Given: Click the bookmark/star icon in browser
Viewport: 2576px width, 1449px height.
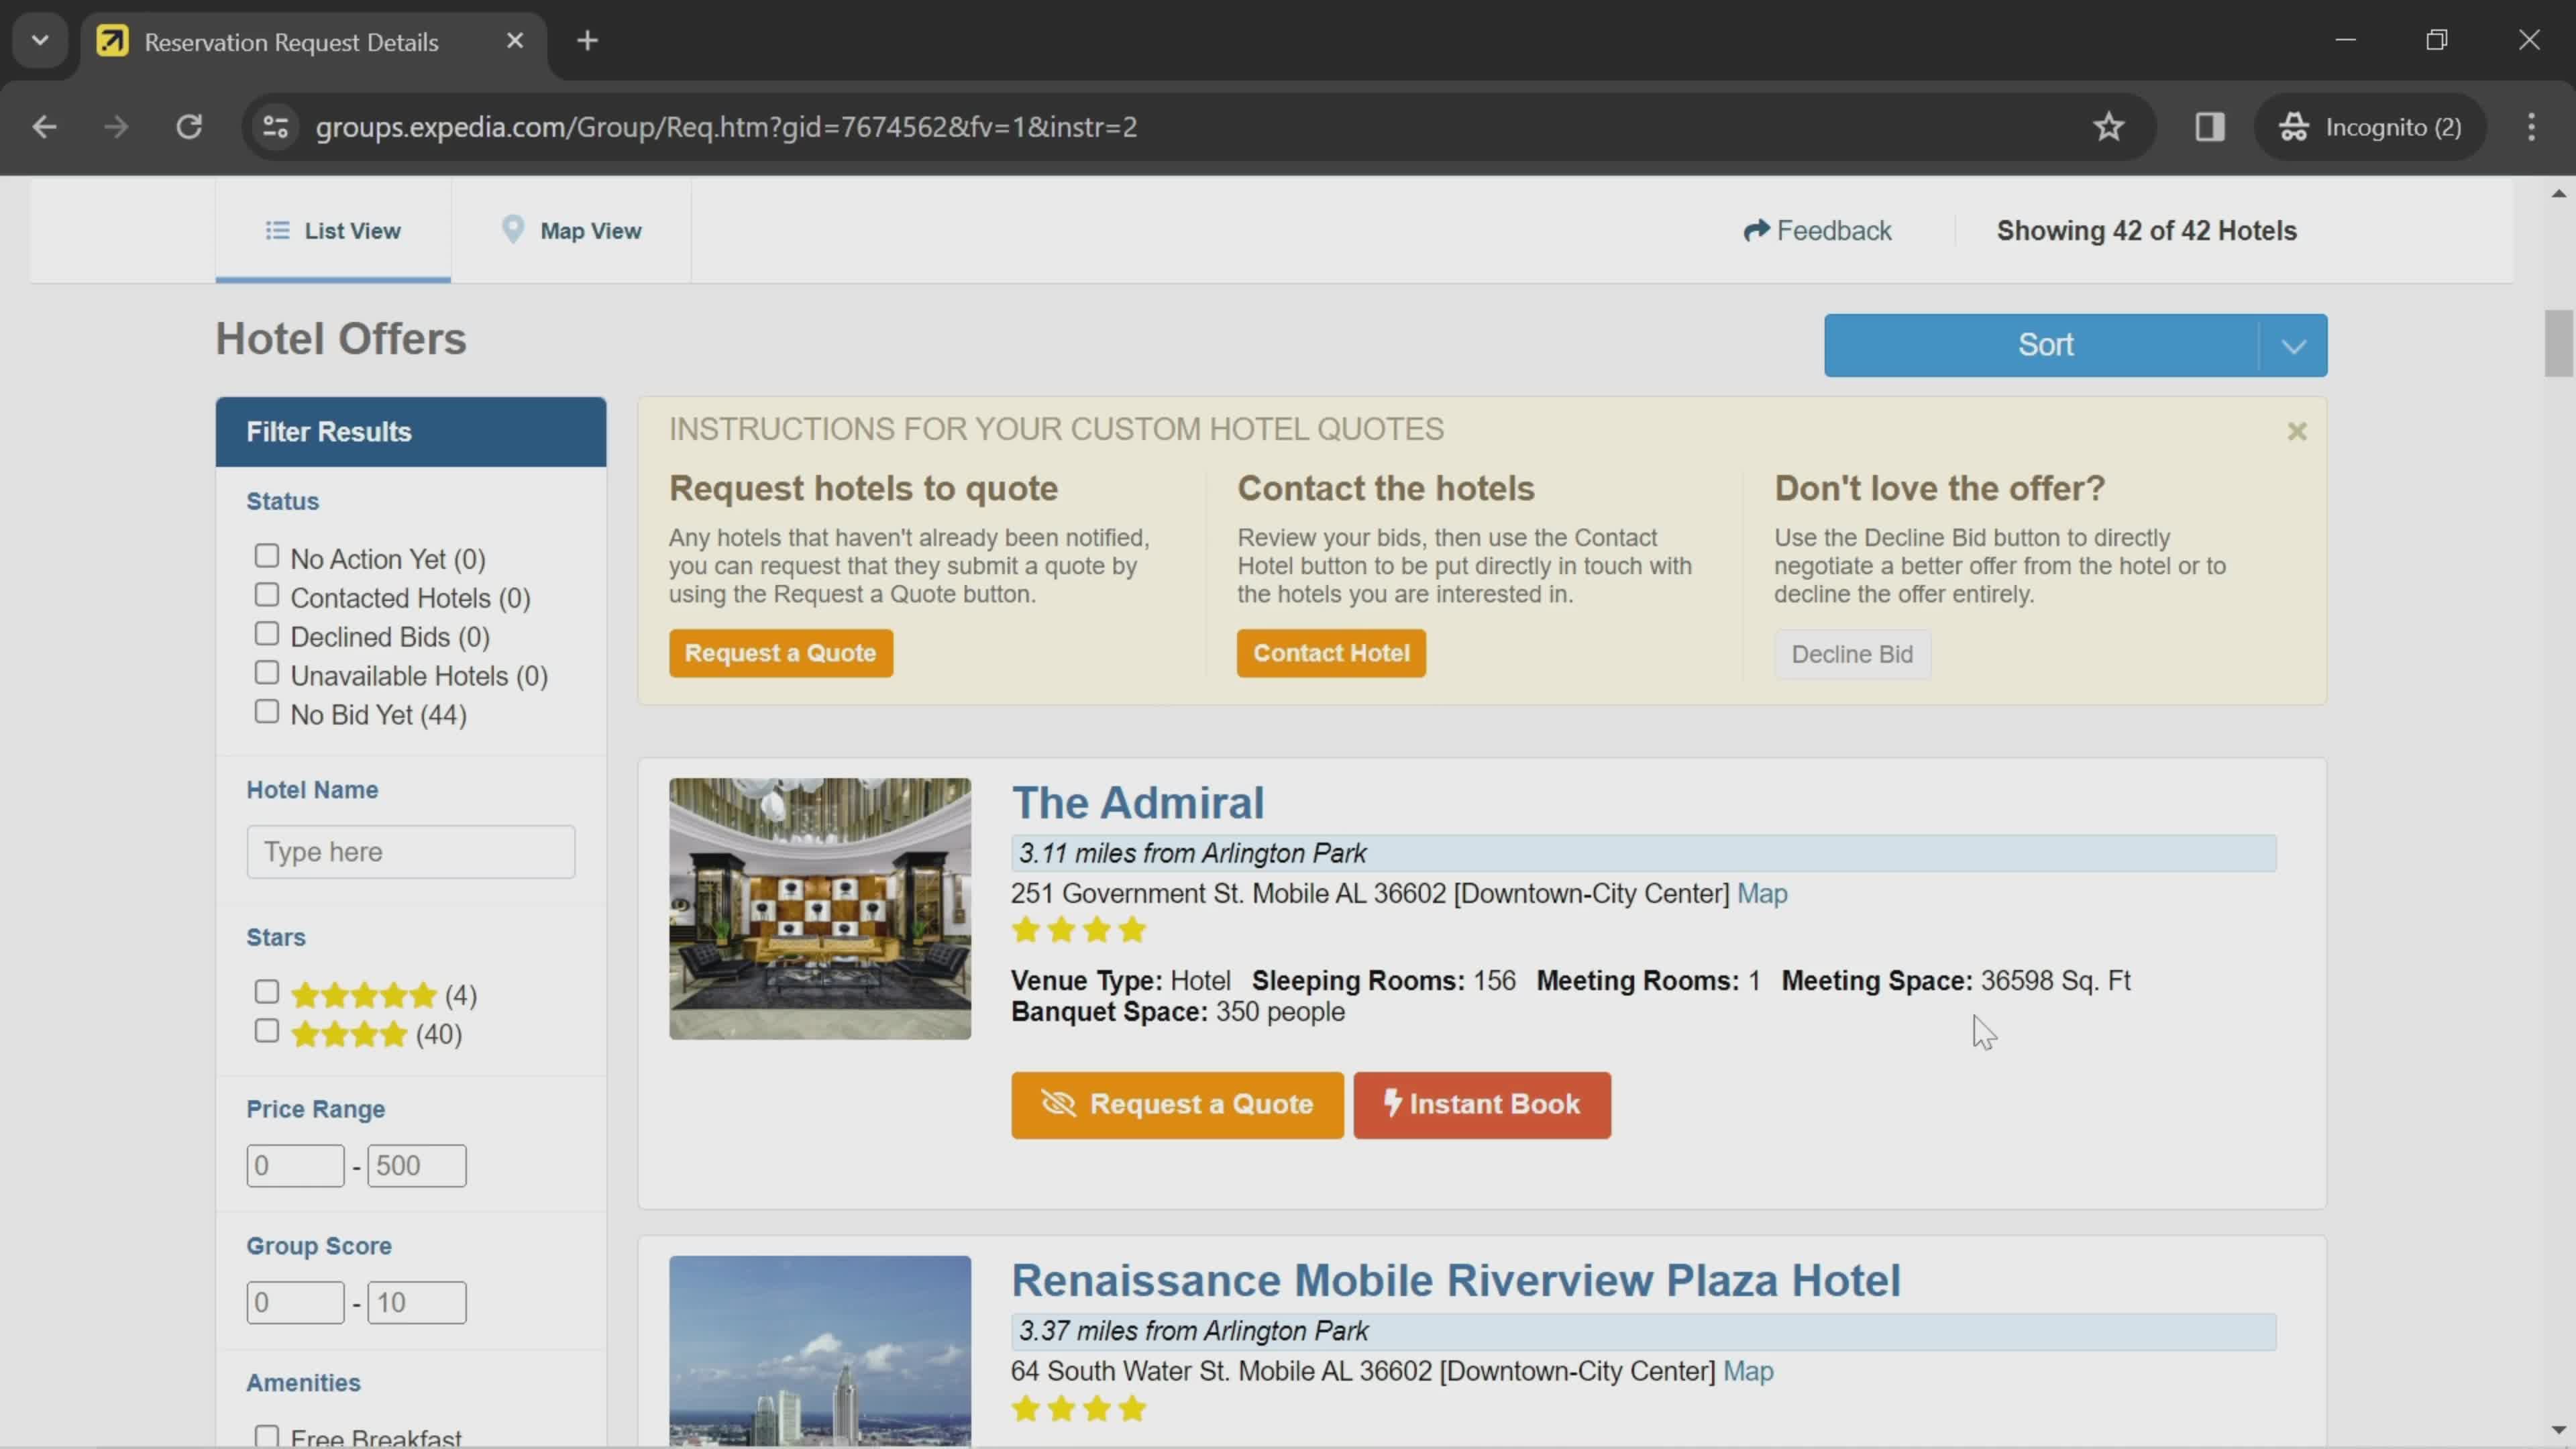Looking at the screenshot, I should tap(2109, 125).
